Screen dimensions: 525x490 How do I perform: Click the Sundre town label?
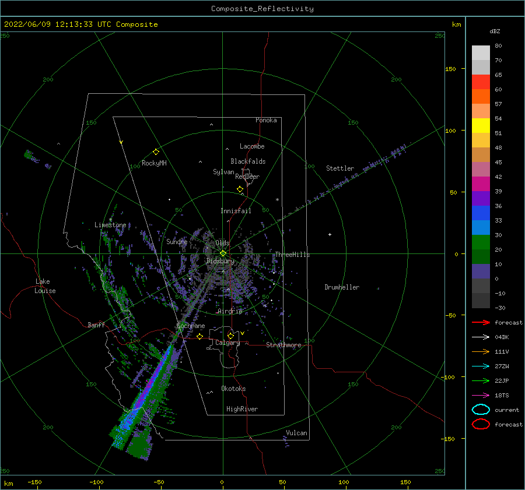(x=177, y=241)
